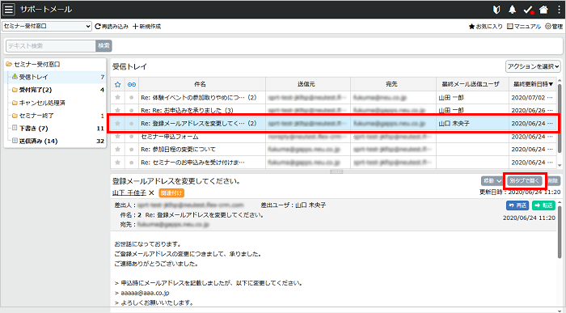The height and width of the screenshot is (313, 566).
Task: Open mail Re: セミナーのお申込みを受け付けま…
Action: pyautogui.click(x=192, y=163)
